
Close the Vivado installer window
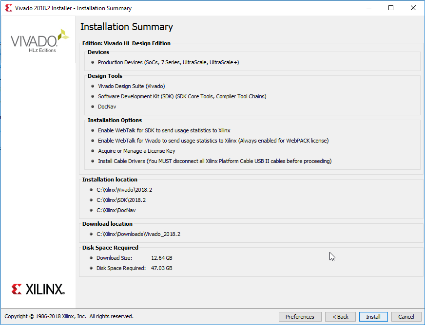[x=413, y=8]
